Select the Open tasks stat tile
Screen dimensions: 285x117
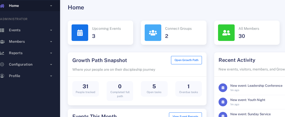154,89
